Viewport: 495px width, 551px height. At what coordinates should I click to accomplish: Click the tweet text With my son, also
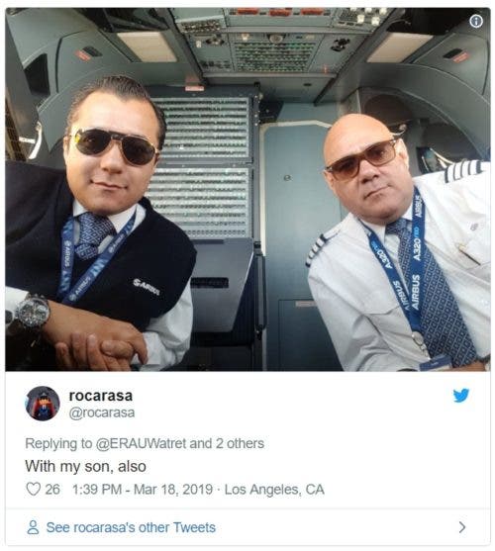(85, 466)
